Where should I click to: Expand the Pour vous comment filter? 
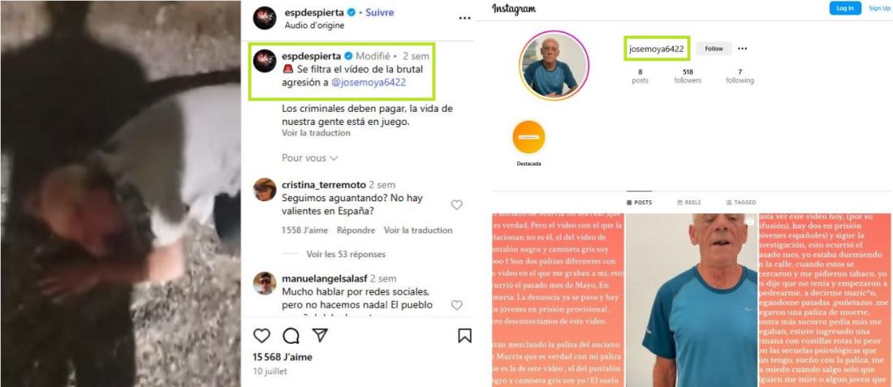(x=310, y=157)
